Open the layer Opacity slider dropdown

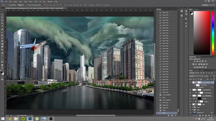(214, 76)
